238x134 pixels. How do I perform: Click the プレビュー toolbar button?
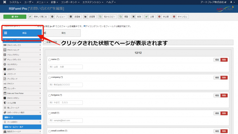[x=59, y=17]
